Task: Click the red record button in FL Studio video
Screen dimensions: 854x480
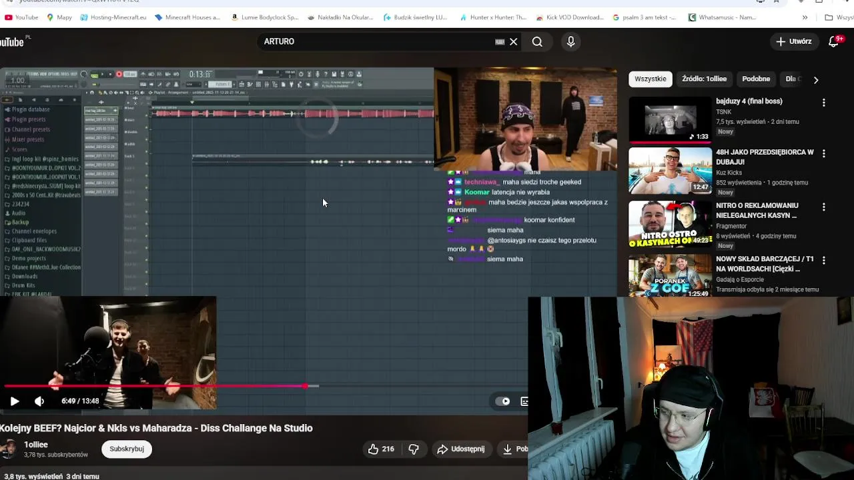Action: pyautogui.click(x=119, y=74)
